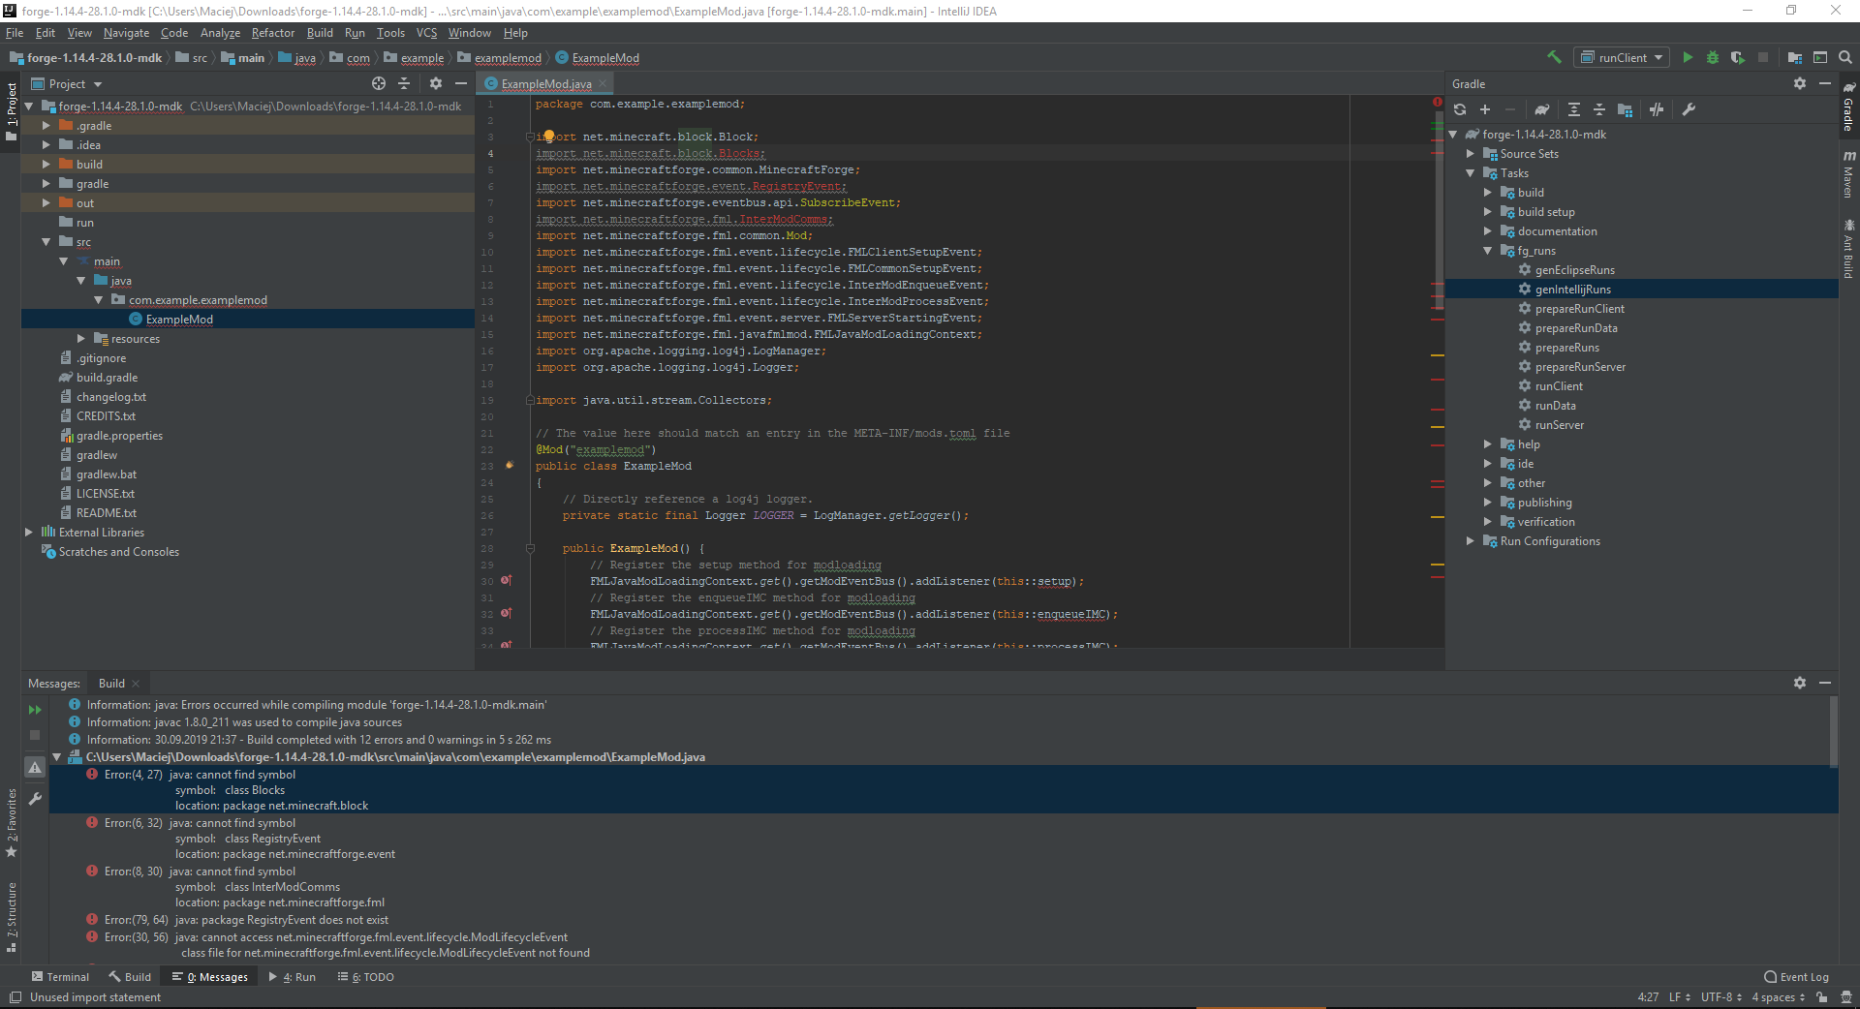The image size is (1860, 1009).
Task: Toggle Gradle offline mode icon
Action: click(x=1657, y=109)
